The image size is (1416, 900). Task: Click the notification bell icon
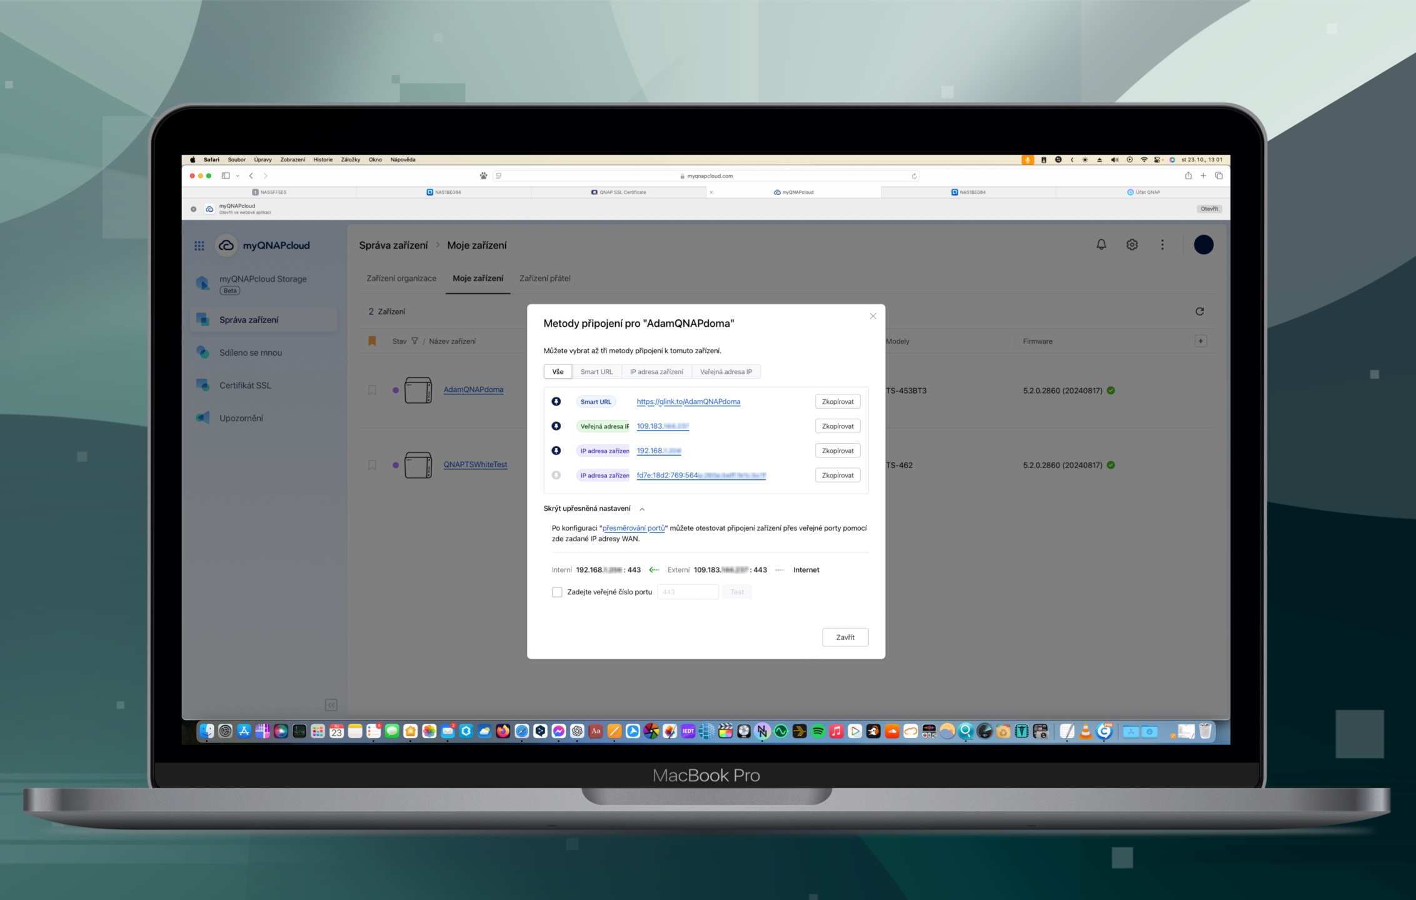tap(1101, 245)
